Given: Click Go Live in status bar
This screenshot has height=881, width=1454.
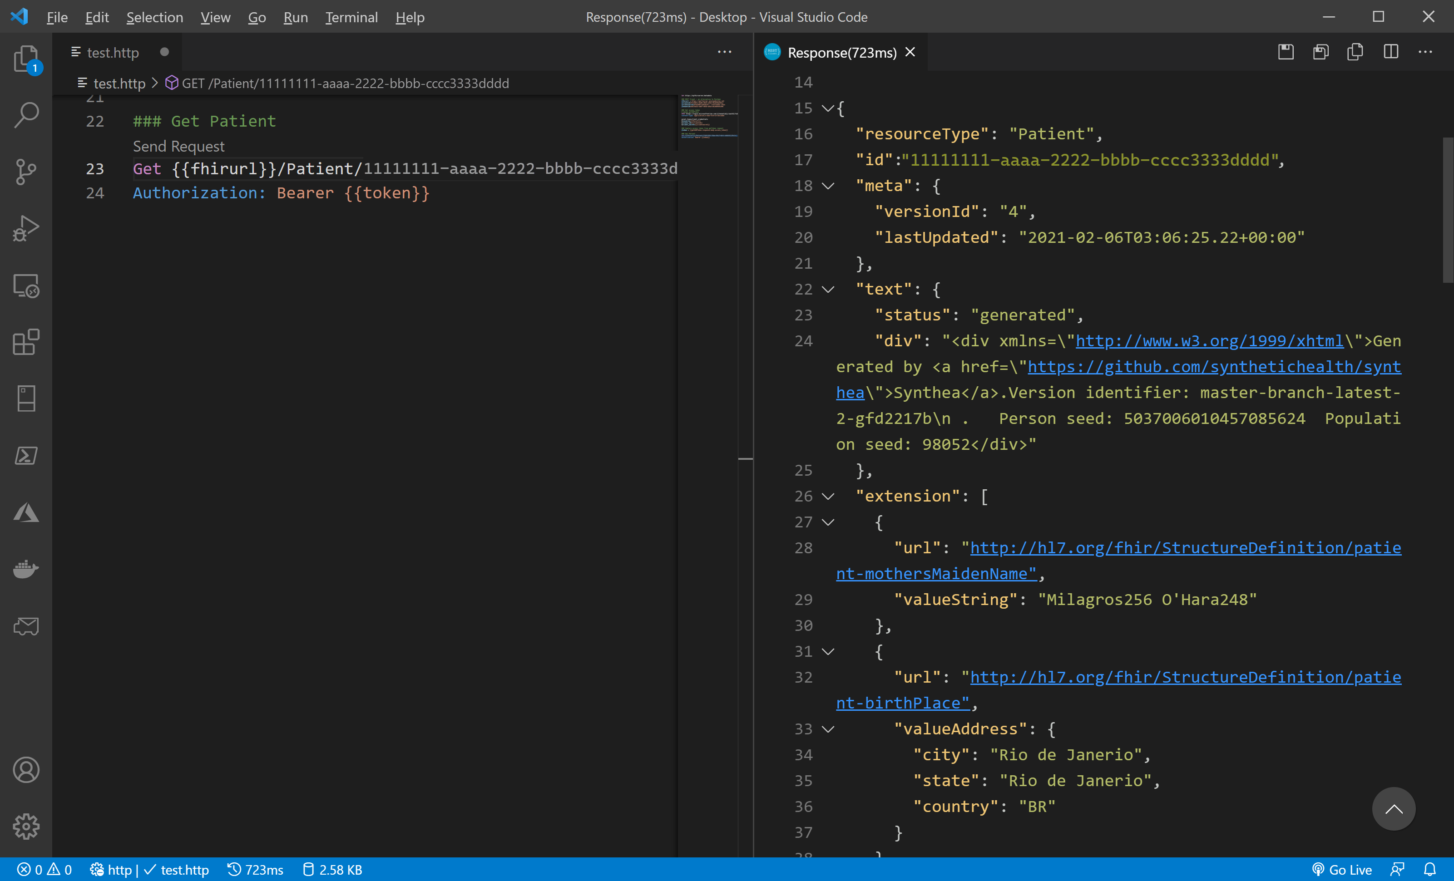Looking at the screenshot, I should [1342, 869].
